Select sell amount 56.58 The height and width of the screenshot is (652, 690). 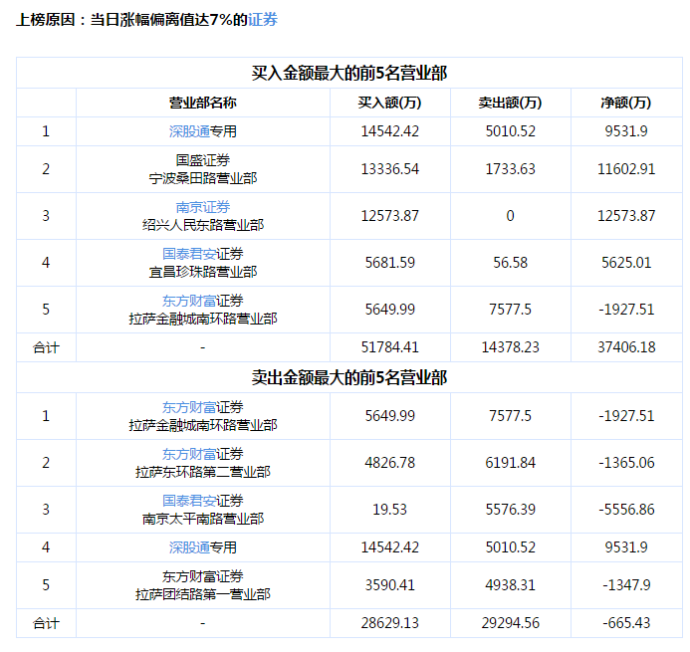click(x=511, y=263)
